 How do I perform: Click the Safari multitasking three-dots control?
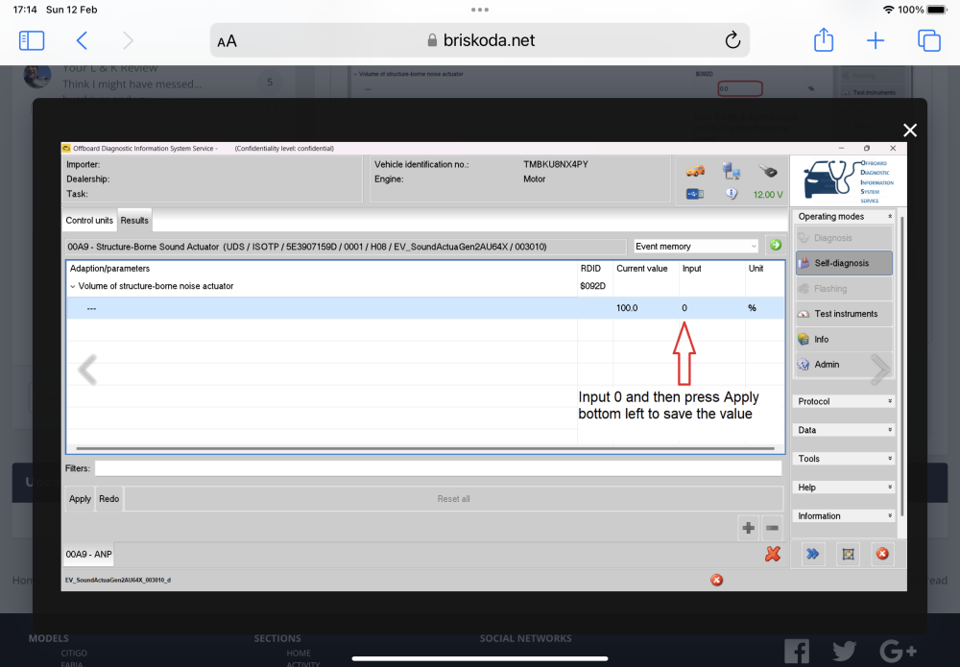[x=480, y=10]
